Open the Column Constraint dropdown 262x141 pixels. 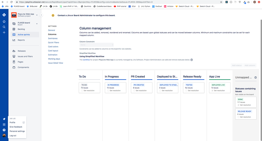coord(97,45)
